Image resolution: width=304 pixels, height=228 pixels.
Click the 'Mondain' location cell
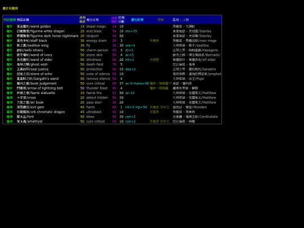tap(190, 107)
